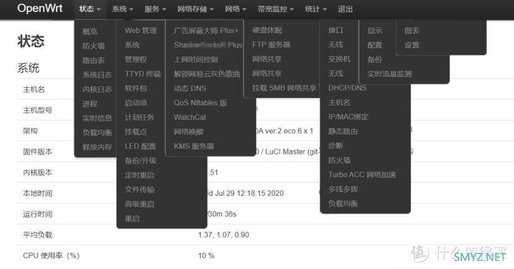Select TTYD 终端 from system menu
514x269 pixels.
click(x=143, y=74)
